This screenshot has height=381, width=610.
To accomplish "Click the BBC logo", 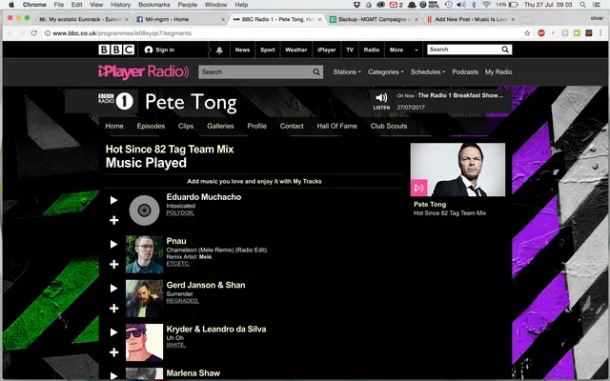I will [x=116, y=50].
